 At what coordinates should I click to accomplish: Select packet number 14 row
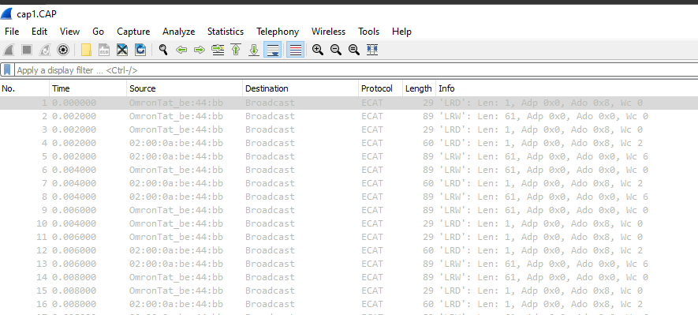(349, 277)
